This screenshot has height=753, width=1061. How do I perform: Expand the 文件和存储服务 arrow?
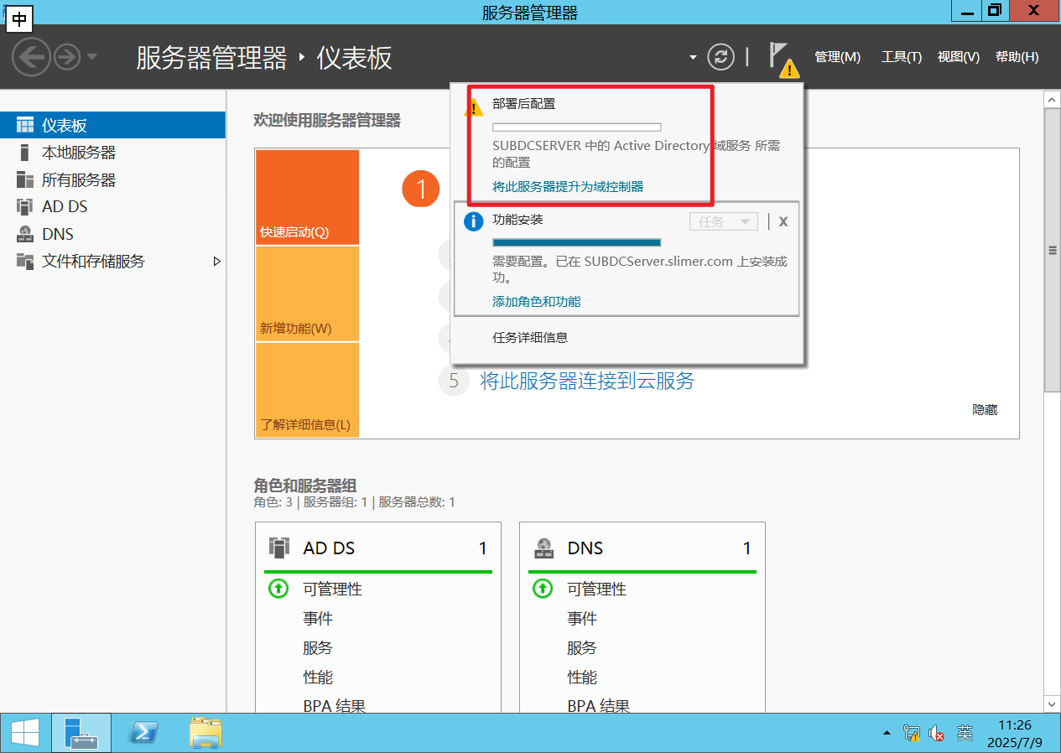coord(217,261)
